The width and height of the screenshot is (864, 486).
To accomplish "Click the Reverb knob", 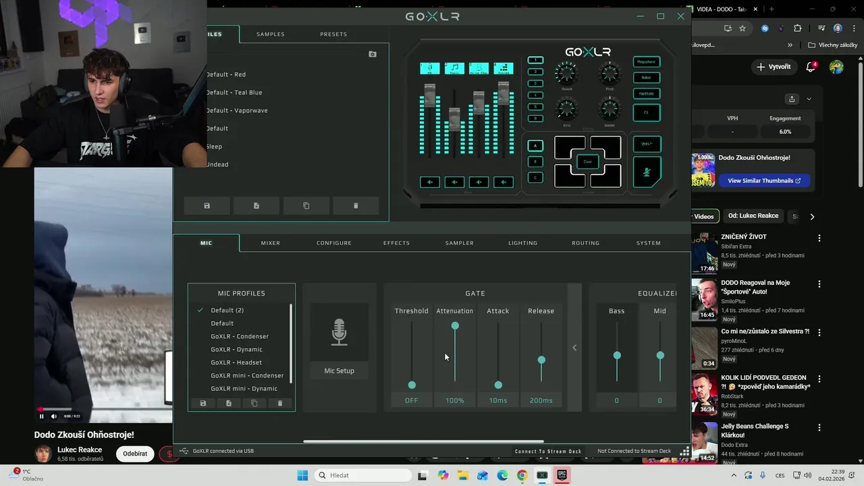I will (566, 73).
